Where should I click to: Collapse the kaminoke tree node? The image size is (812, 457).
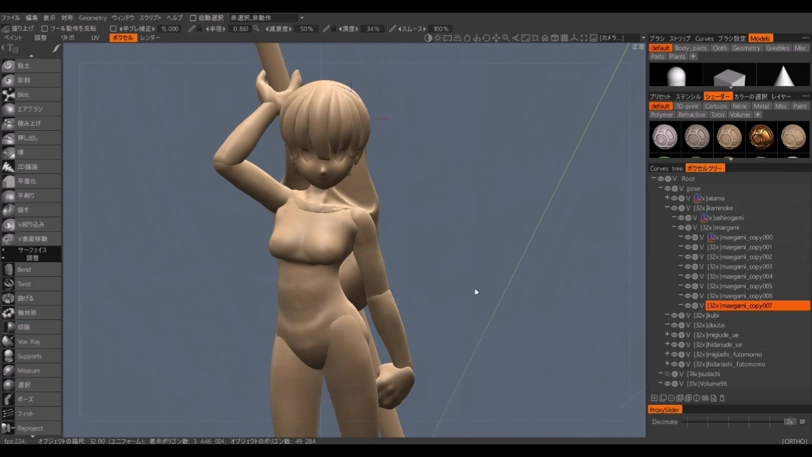tap(667, 208)
